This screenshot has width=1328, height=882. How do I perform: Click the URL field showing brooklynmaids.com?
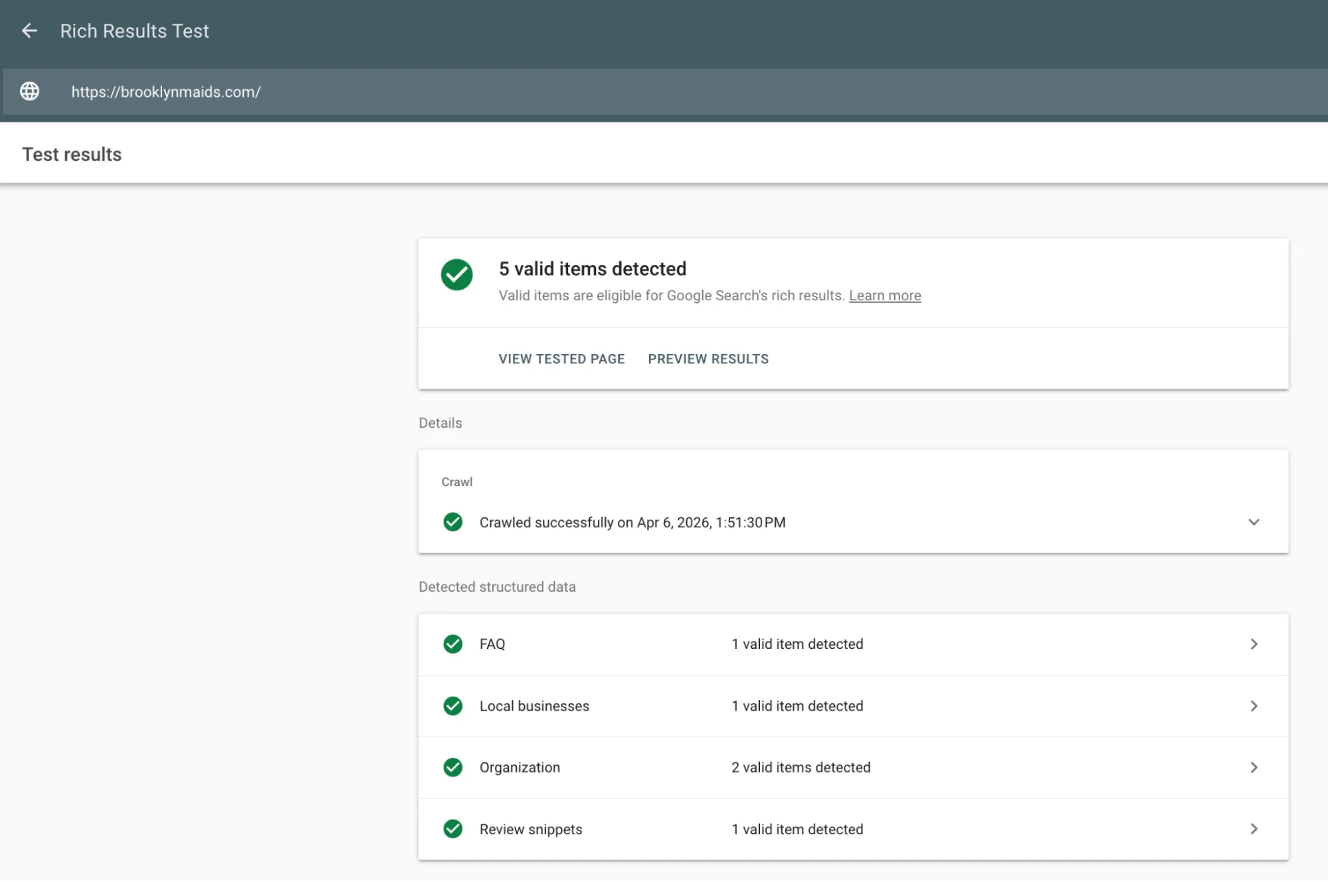pyautogui.click(x=165, y=92)
